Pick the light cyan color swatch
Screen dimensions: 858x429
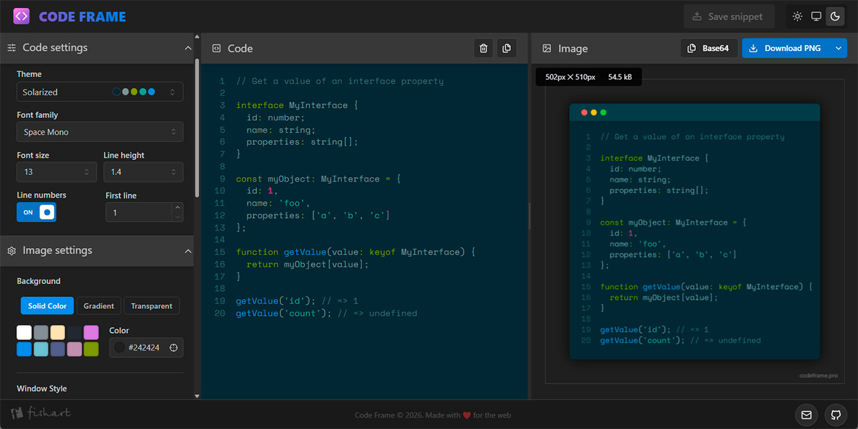coord(41,349)
